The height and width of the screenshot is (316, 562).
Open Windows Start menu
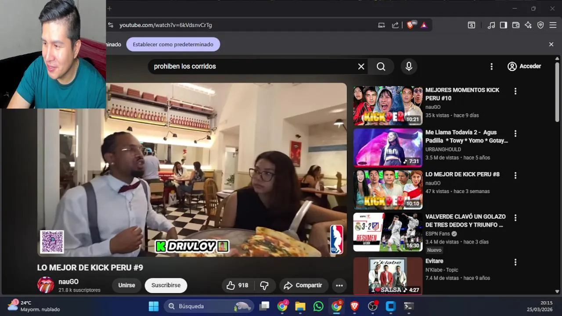tap(153, 306)
